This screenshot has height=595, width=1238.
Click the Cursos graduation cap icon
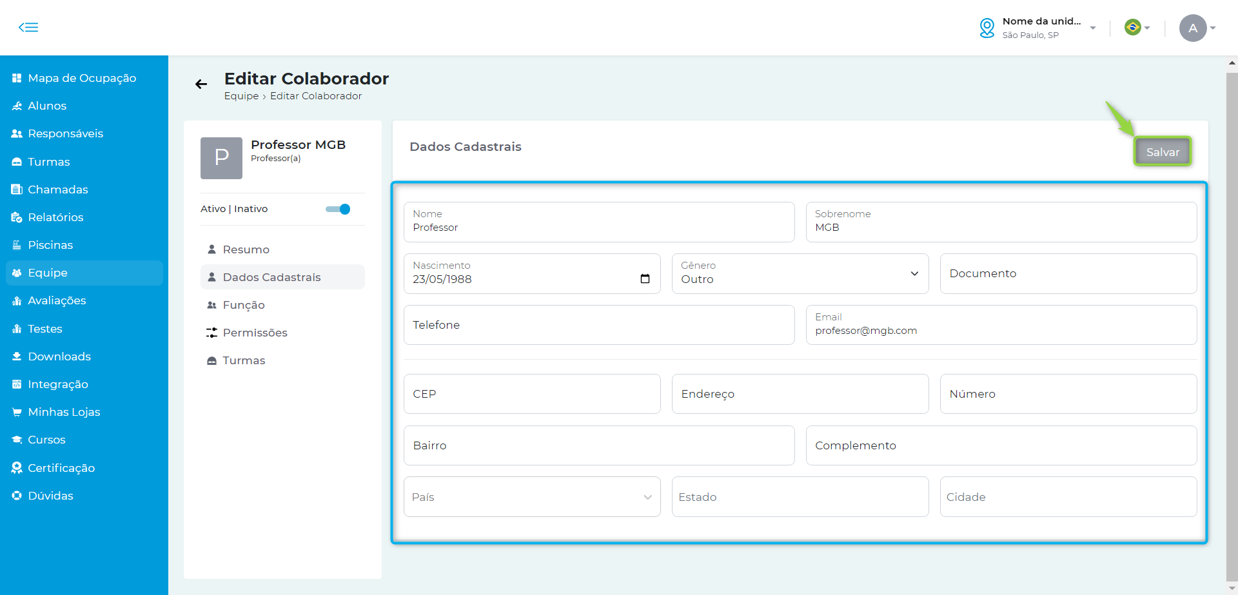17,440
